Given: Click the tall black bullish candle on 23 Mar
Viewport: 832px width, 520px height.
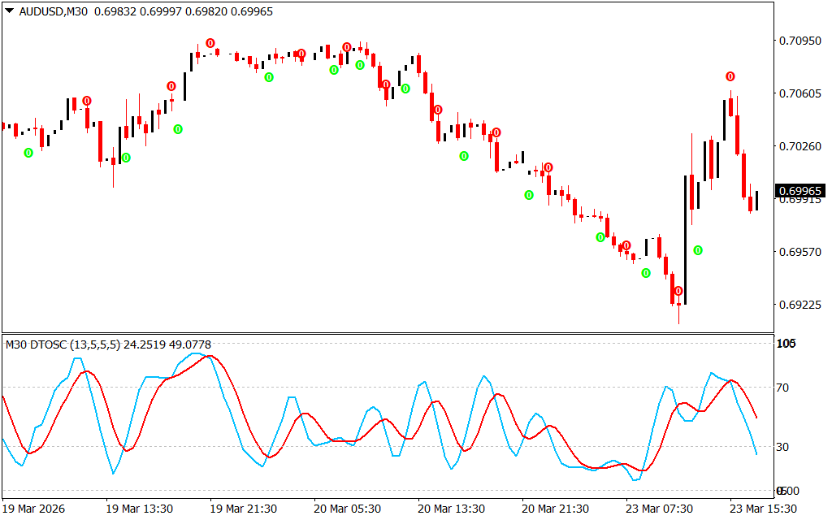Looking at the screenshot, I should [685, 240].
